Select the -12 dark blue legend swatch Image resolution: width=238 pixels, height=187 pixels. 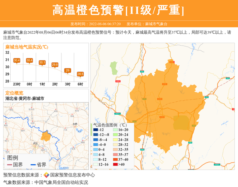(96, 130)
